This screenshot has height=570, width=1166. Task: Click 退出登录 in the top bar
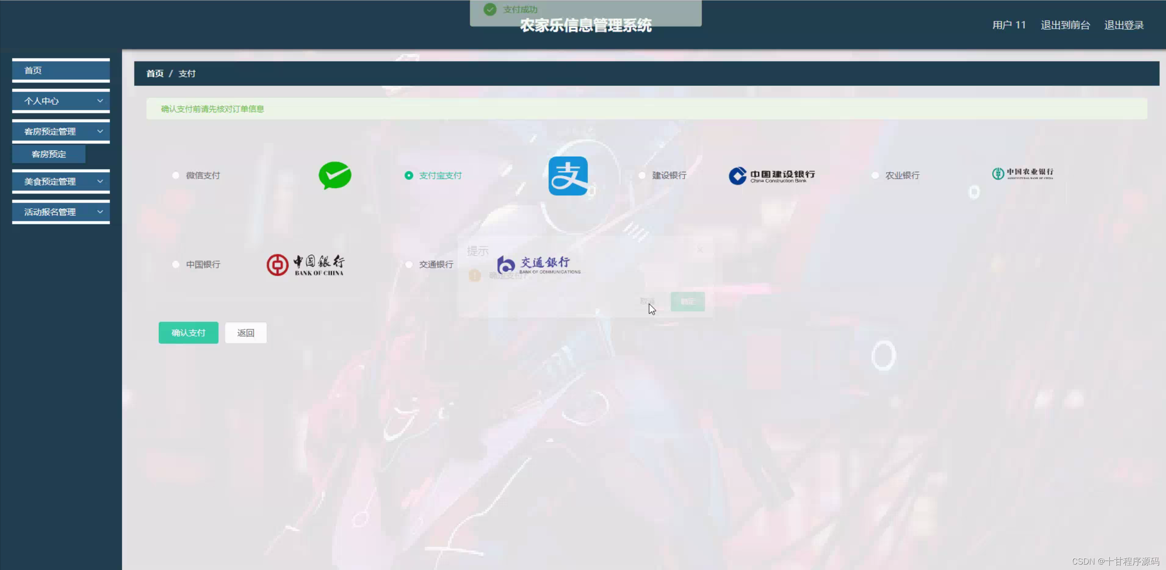point(1124,25)
